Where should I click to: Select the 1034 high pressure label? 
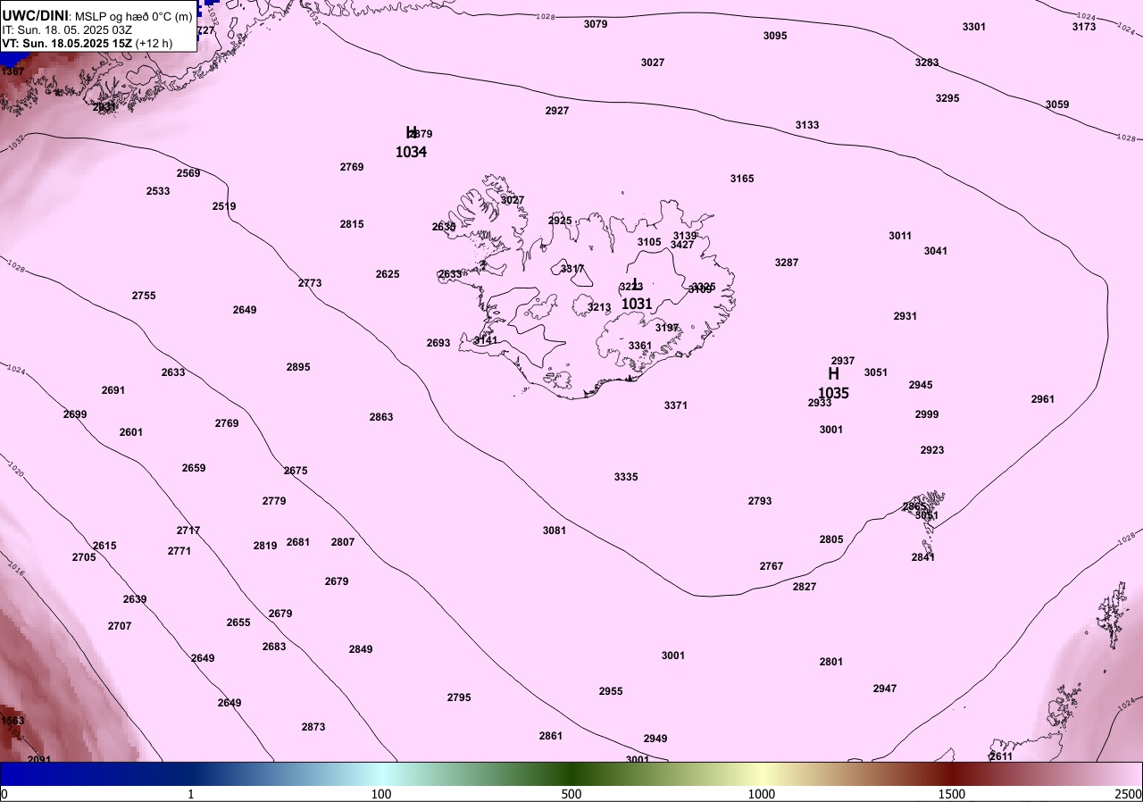[x=411, y=152]
